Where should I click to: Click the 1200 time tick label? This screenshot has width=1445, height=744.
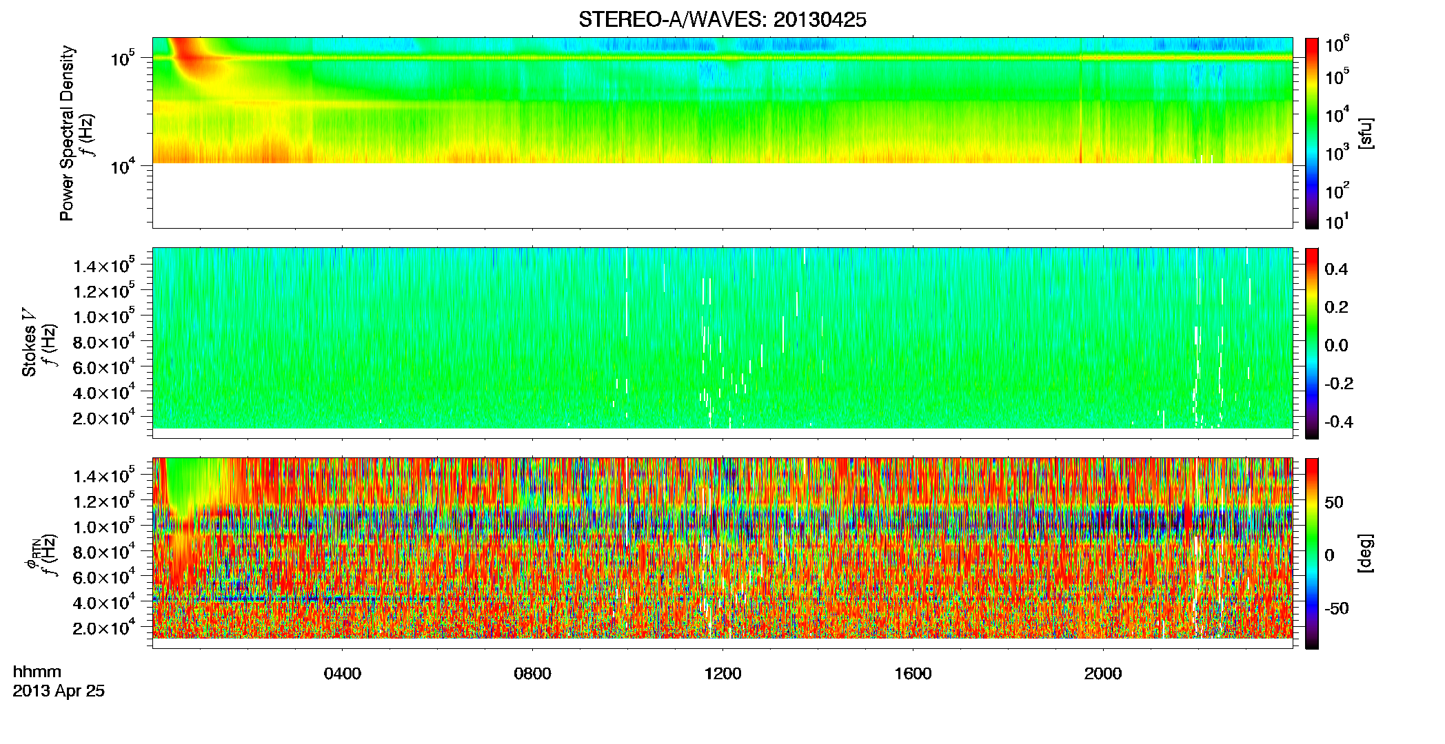tap(722, 674)
